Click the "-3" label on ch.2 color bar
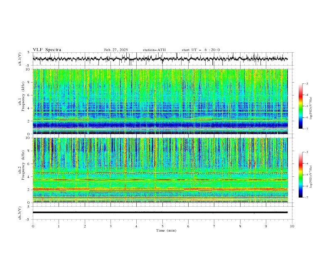329x254 pixels. [x=306, y=152]
